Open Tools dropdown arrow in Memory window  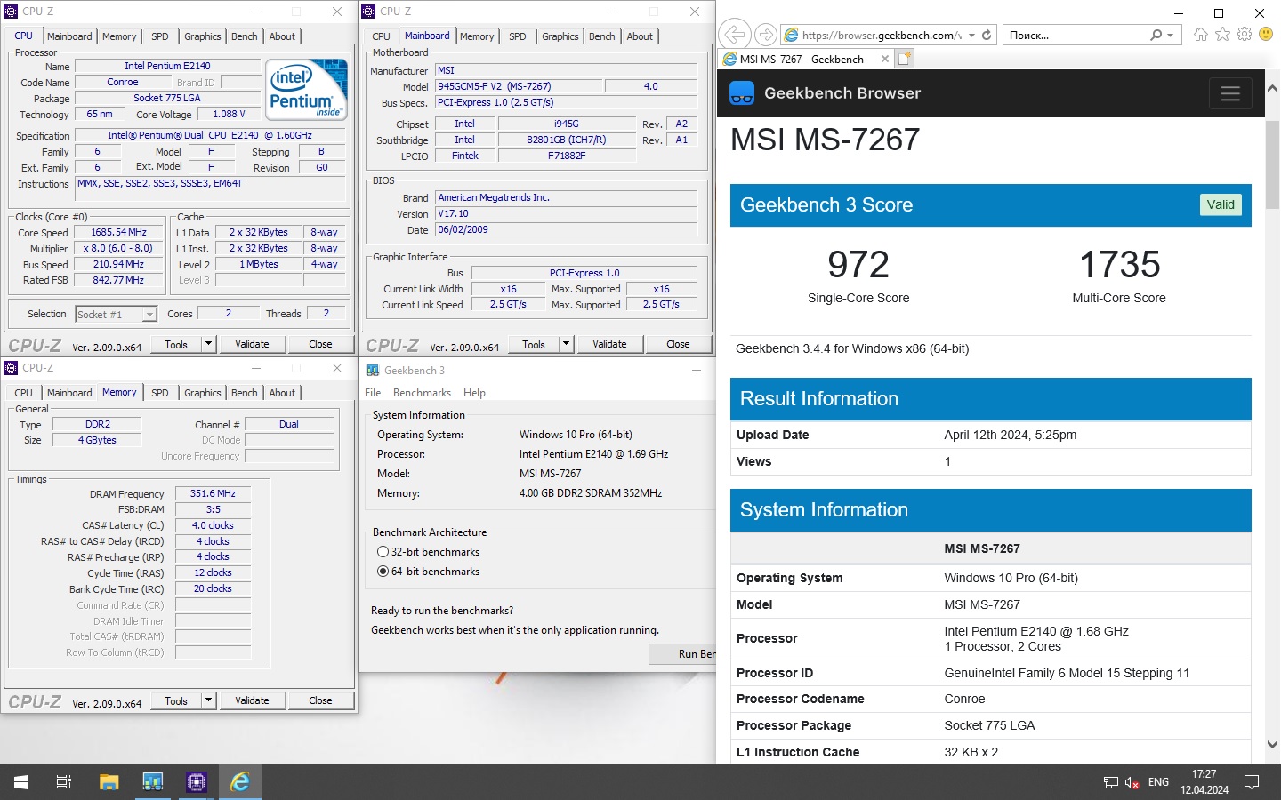(x=208, y=700)
